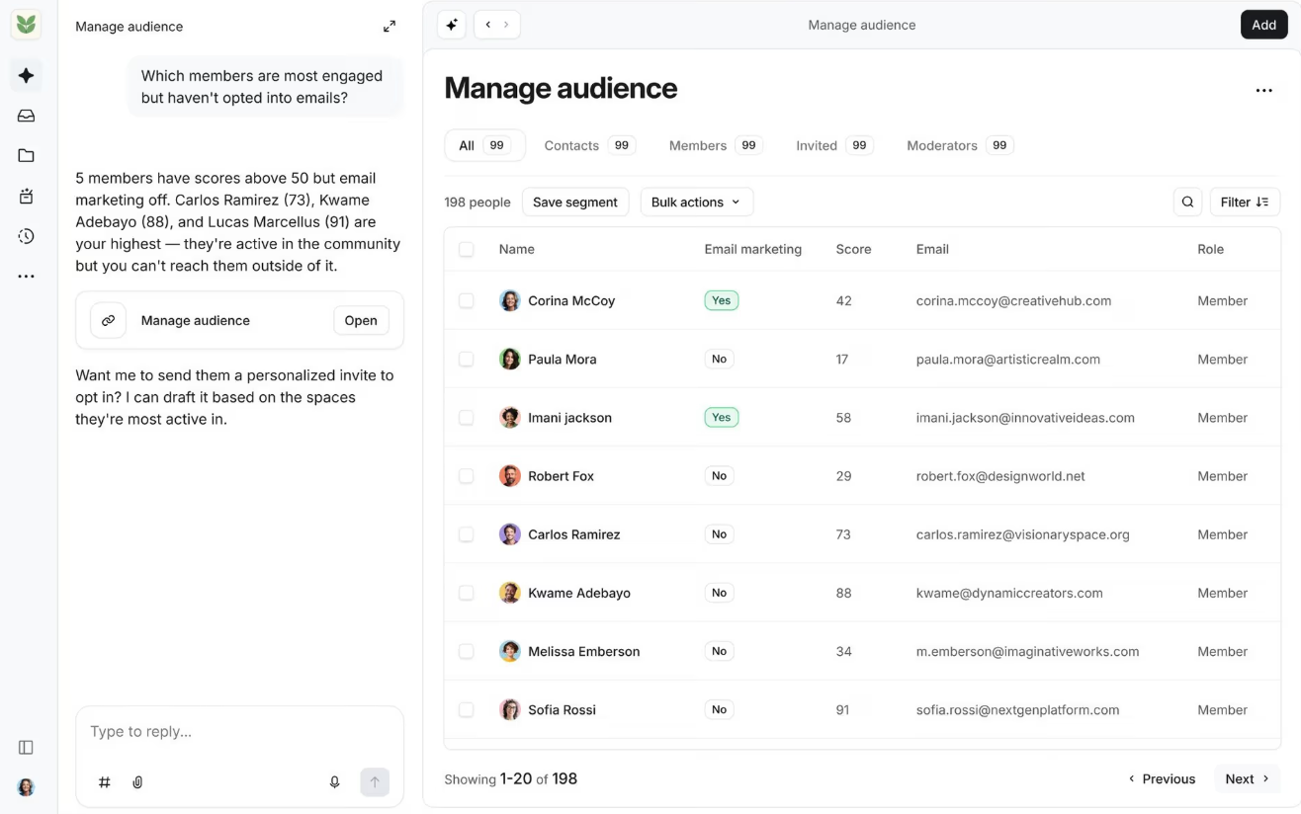Select the checkbox for Corina McCoy
The image size is (1301, 814).
coord(467,300)
